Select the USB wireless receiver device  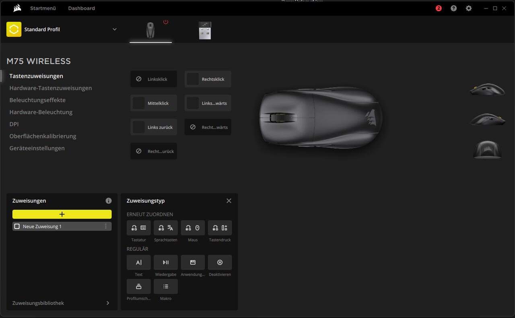point(205,31)
